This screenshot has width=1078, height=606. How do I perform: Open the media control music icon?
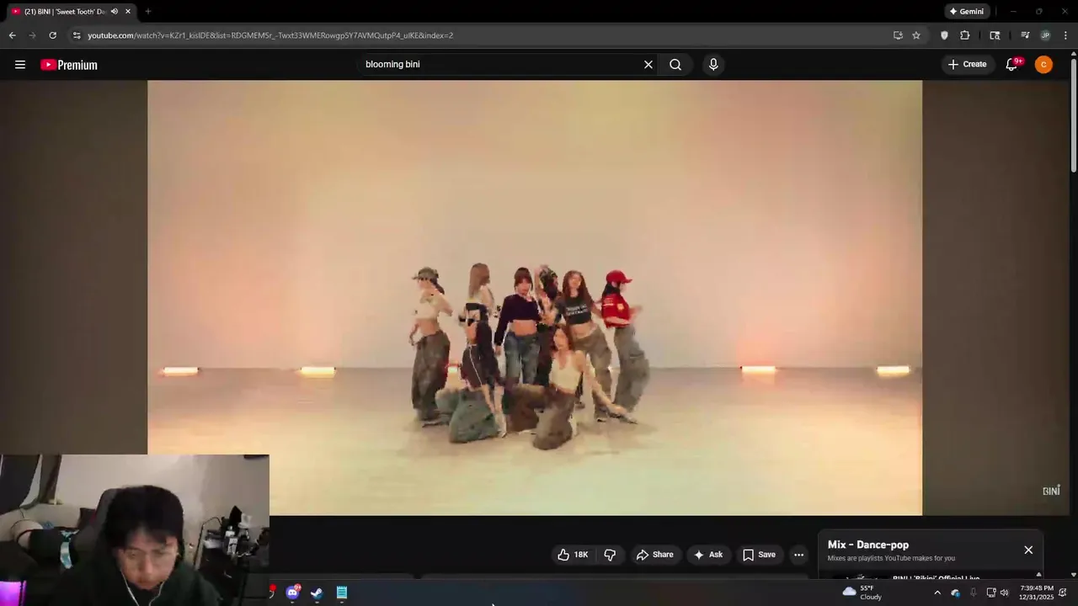click(x=1024, y=35)
